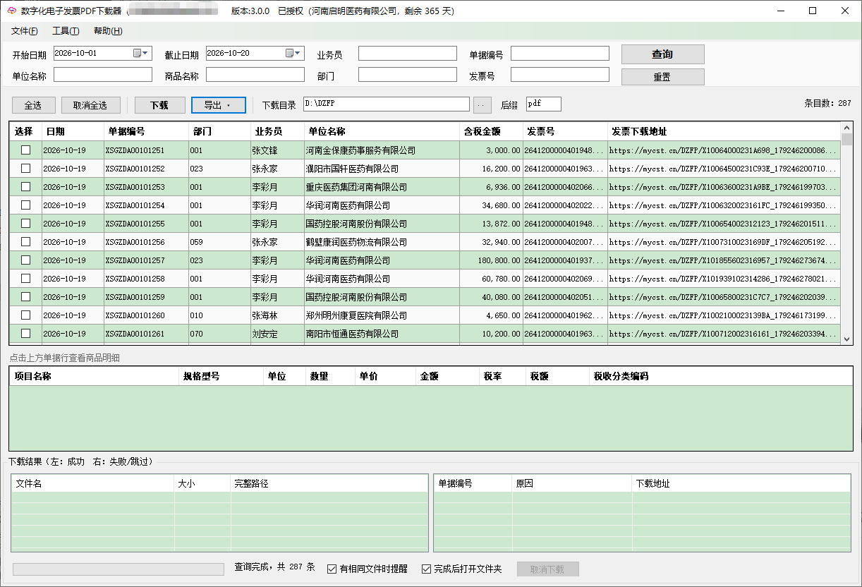Tick checkbox for row XSGZDA00101251

(25, 150)
